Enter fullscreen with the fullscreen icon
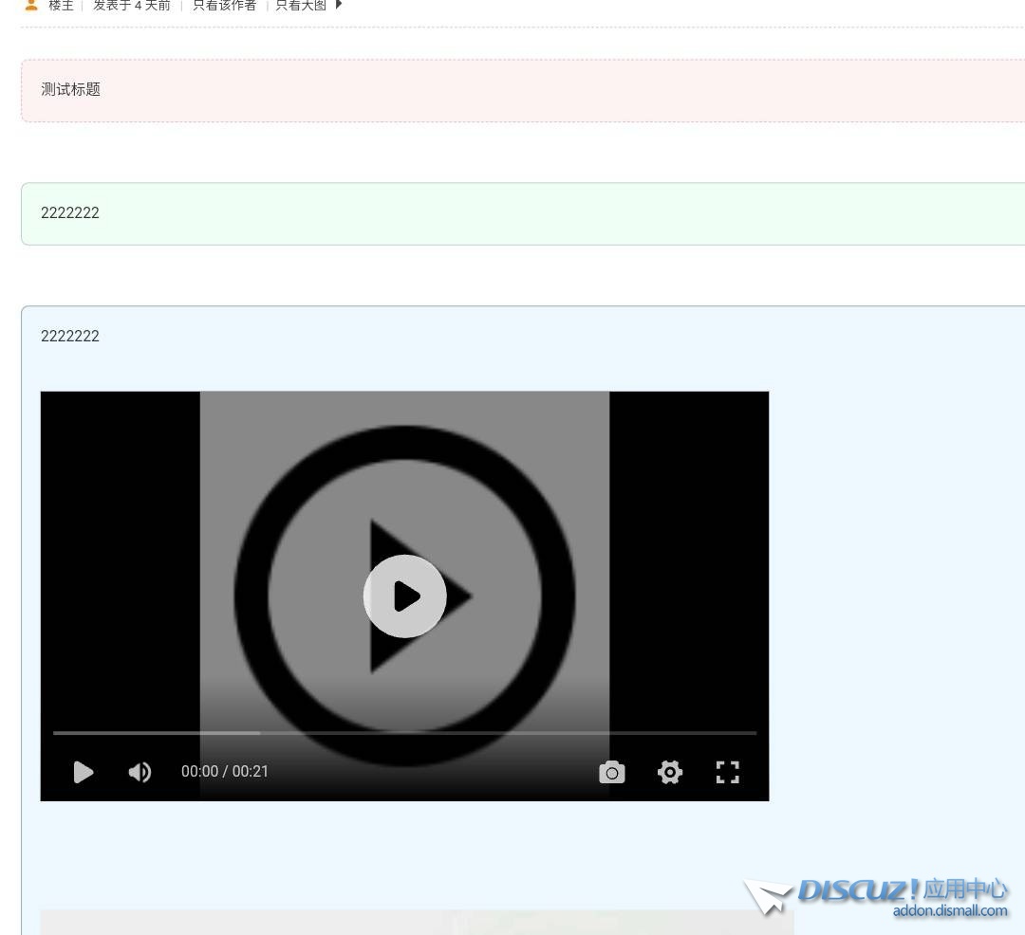This screenshot has height=935, width=1025. tap(728, 772)
